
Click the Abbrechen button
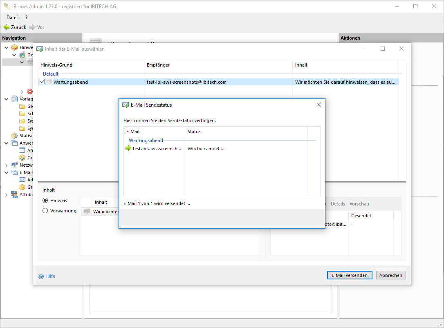tap(391, 275)
